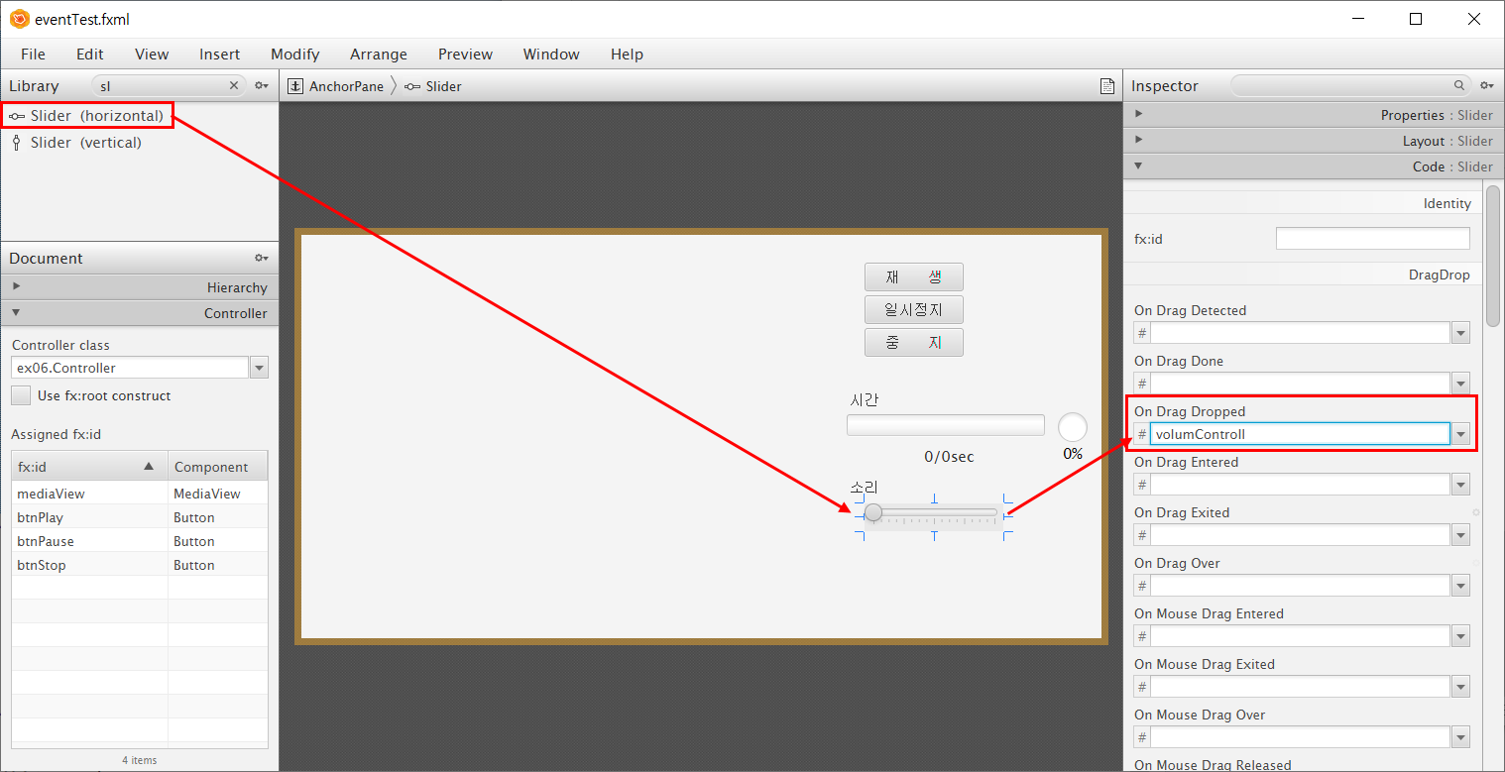Screen dimensions: 1505x772
Task: Click the Slider breadcrumb icon
Action: pos(412,86)
